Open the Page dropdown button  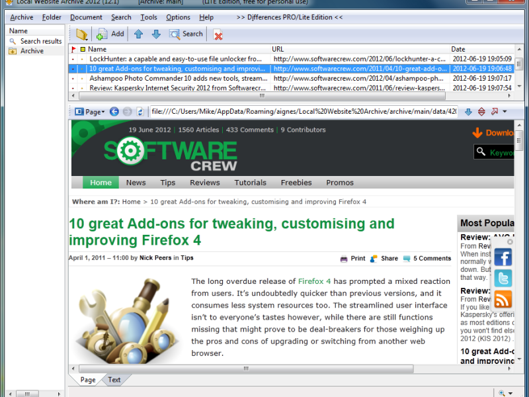click(x=90, y=112)
